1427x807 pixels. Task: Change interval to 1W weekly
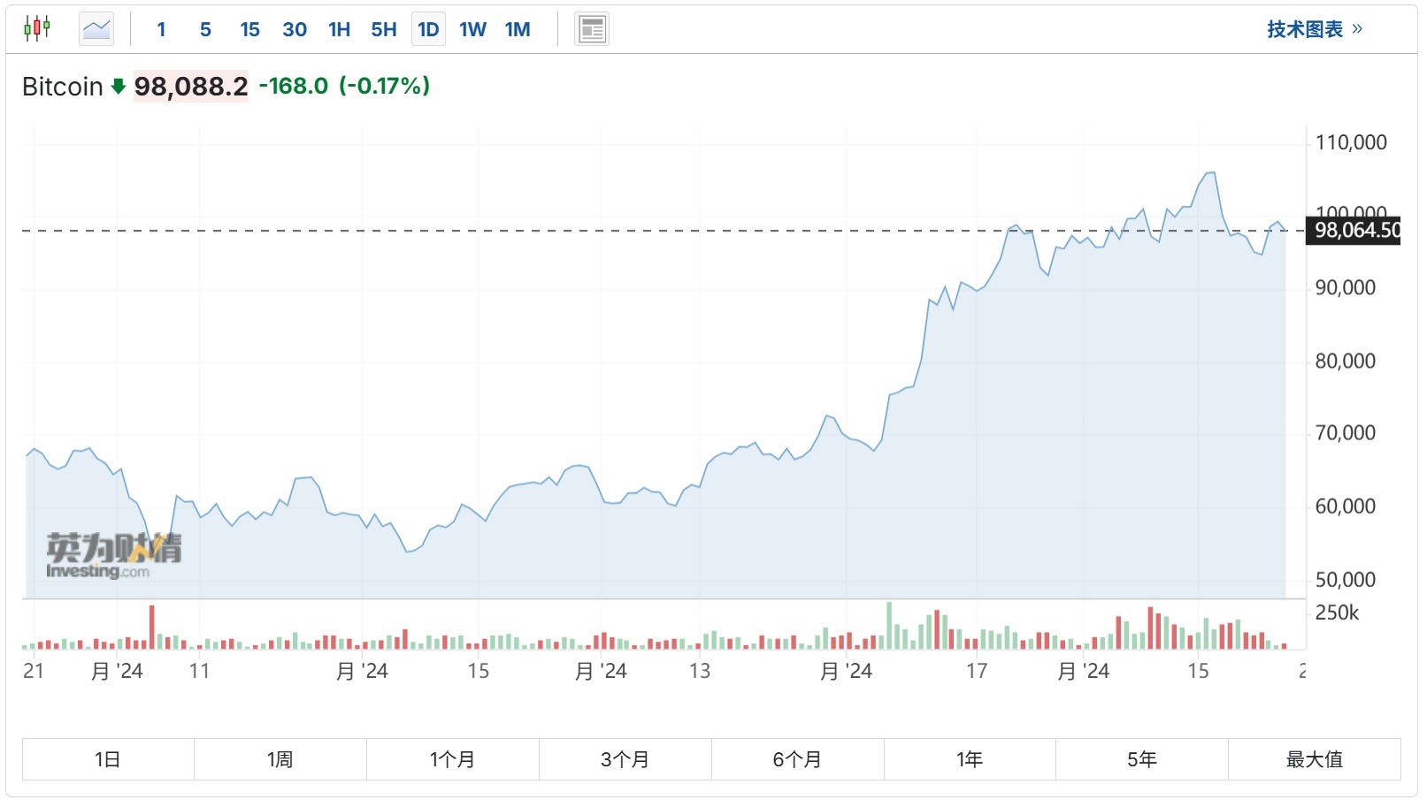(x=472, y=29)
